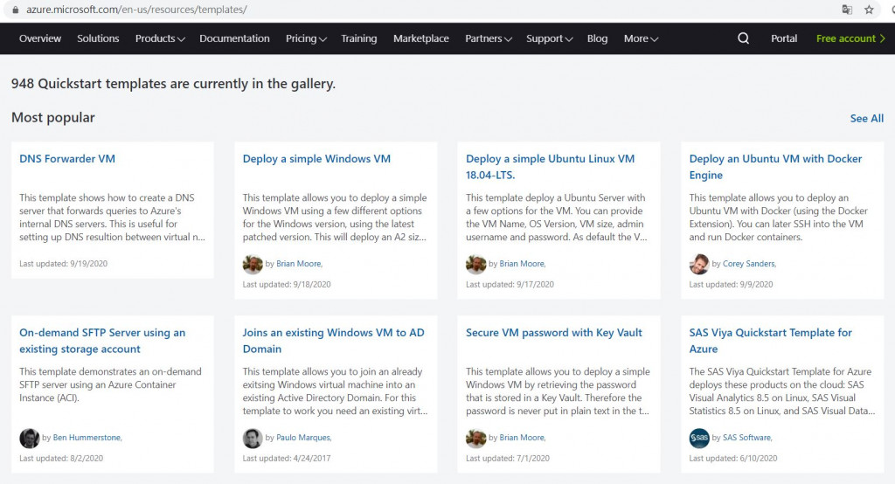
Task: View site info via lock icon
Action: click(16, 10)
